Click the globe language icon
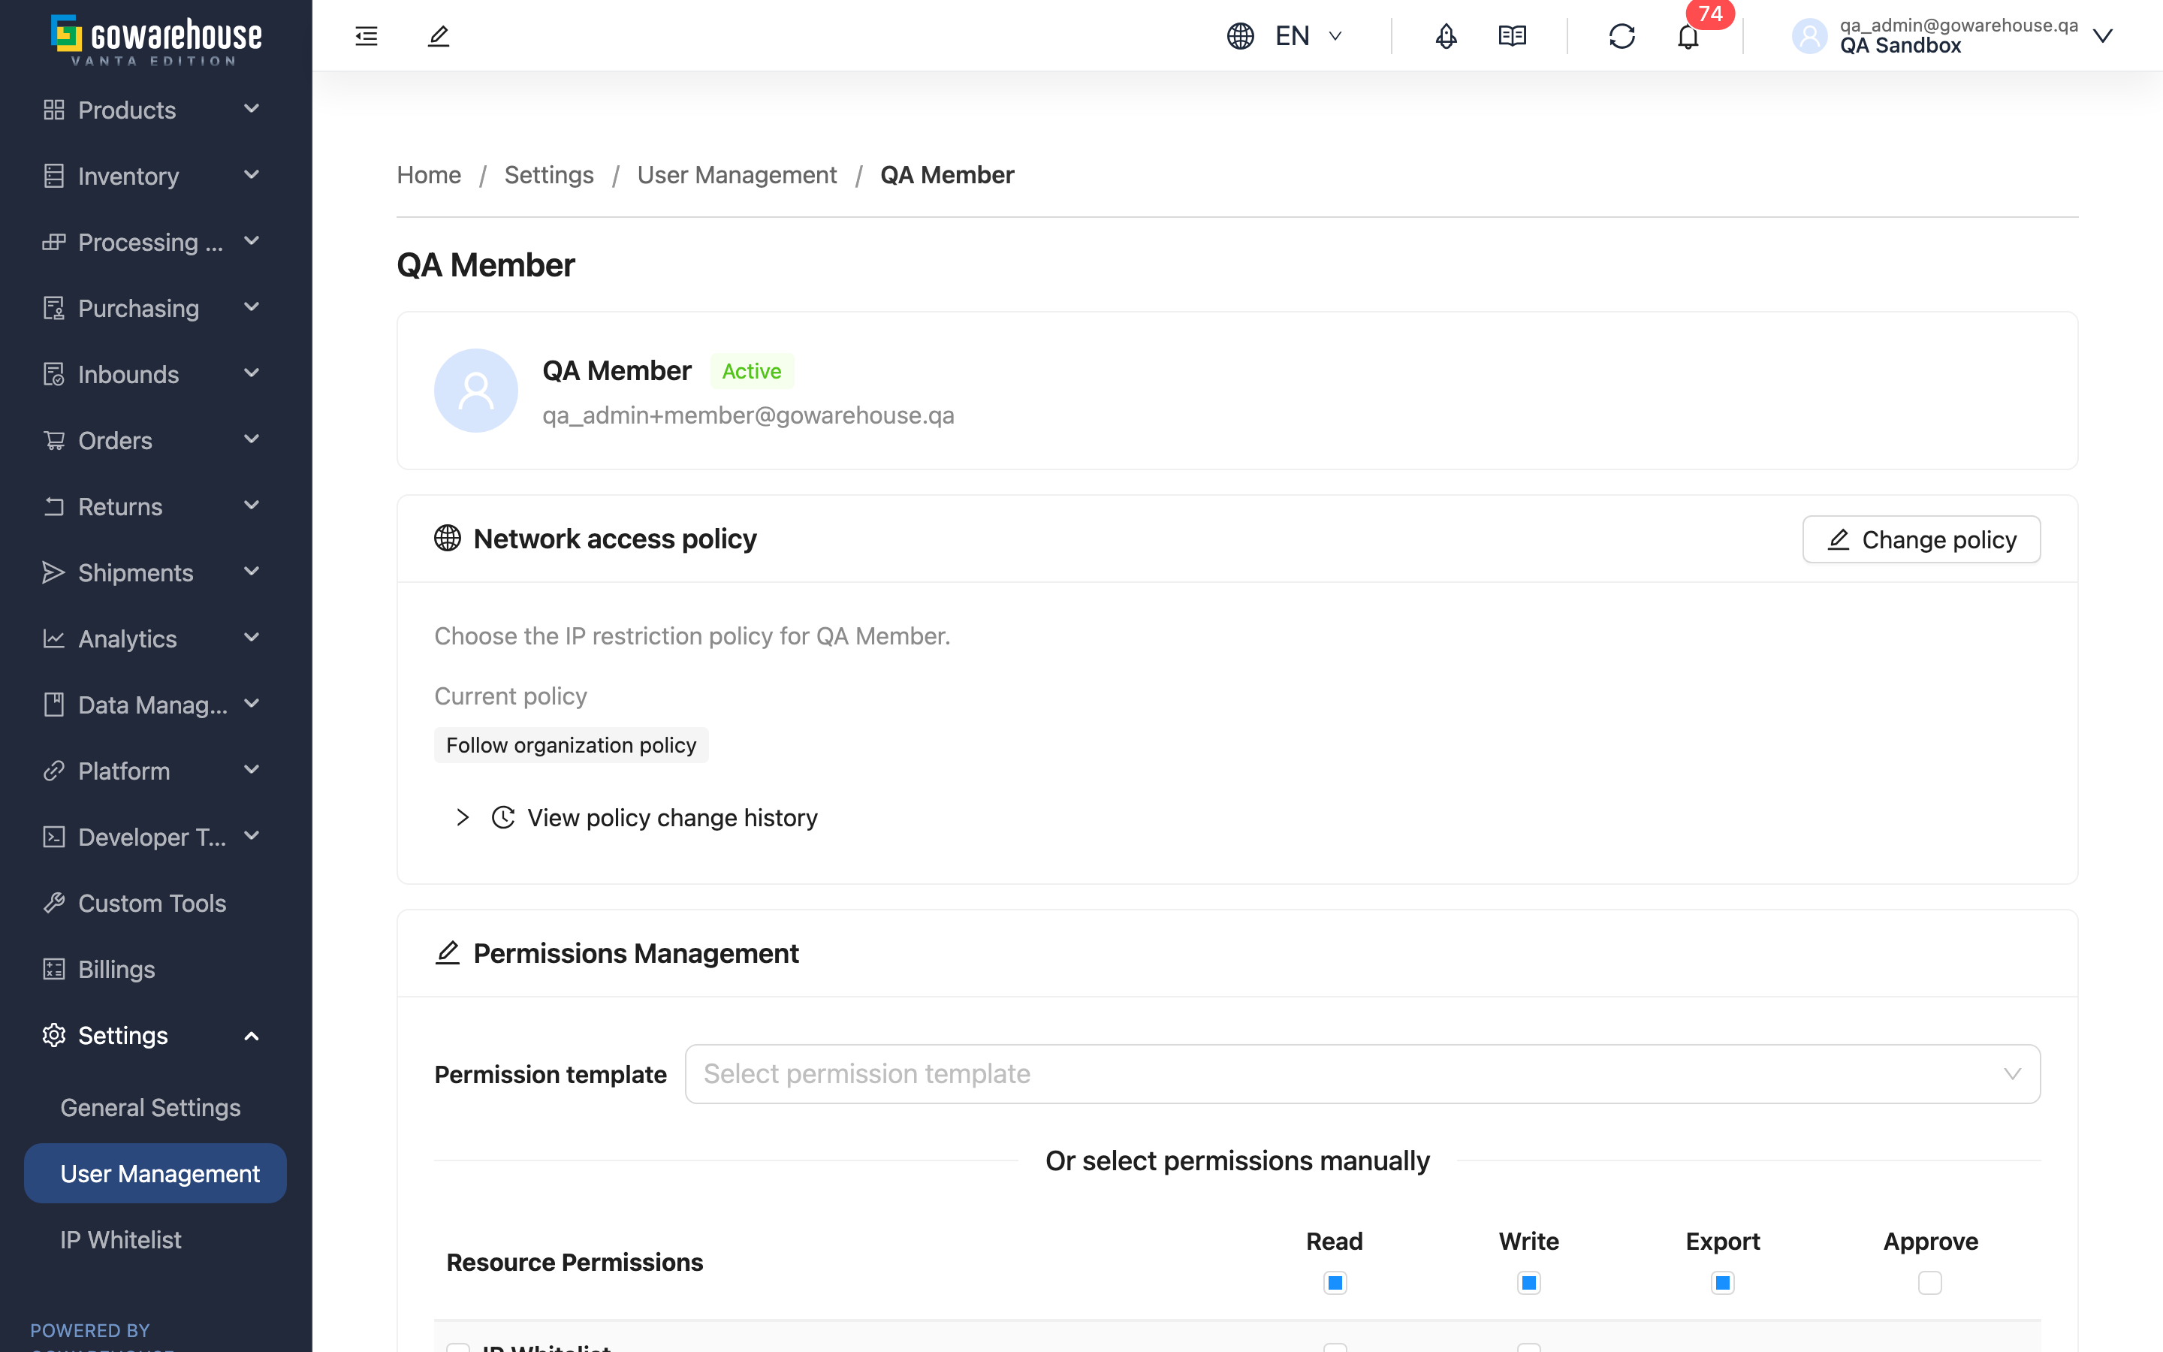 pos(1240,36)
